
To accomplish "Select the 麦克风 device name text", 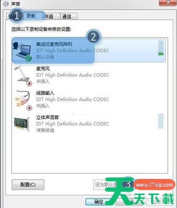I will 43,69.
